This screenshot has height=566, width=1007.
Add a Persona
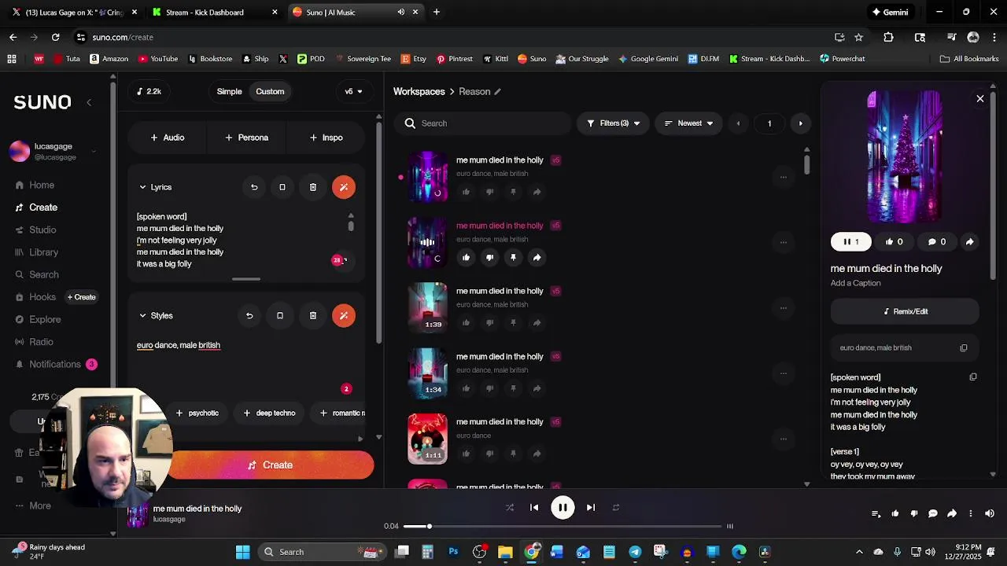coord(246,138)
